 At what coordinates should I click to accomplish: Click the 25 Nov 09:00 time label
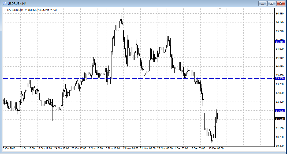(165, 148)
